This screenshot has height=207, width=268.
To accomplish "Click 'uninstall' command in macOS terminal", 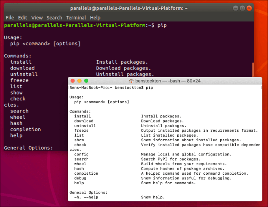I will (85, 126).
